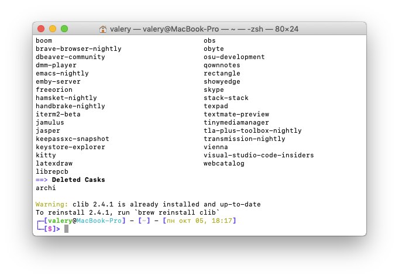Click the 'obs' cask name

(209, 41)
